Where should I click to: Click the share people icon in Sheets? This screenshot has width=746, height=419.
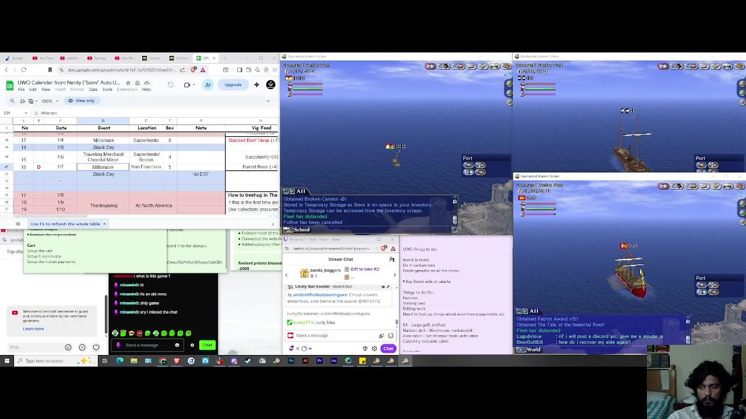click(x=208, y=85)
